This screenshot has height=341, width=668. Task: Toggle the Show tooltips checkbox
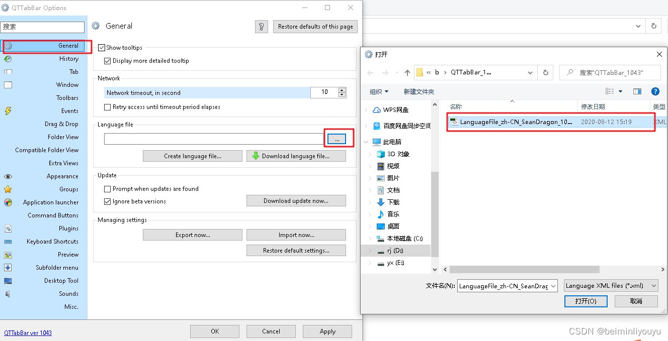pos(102,48)
